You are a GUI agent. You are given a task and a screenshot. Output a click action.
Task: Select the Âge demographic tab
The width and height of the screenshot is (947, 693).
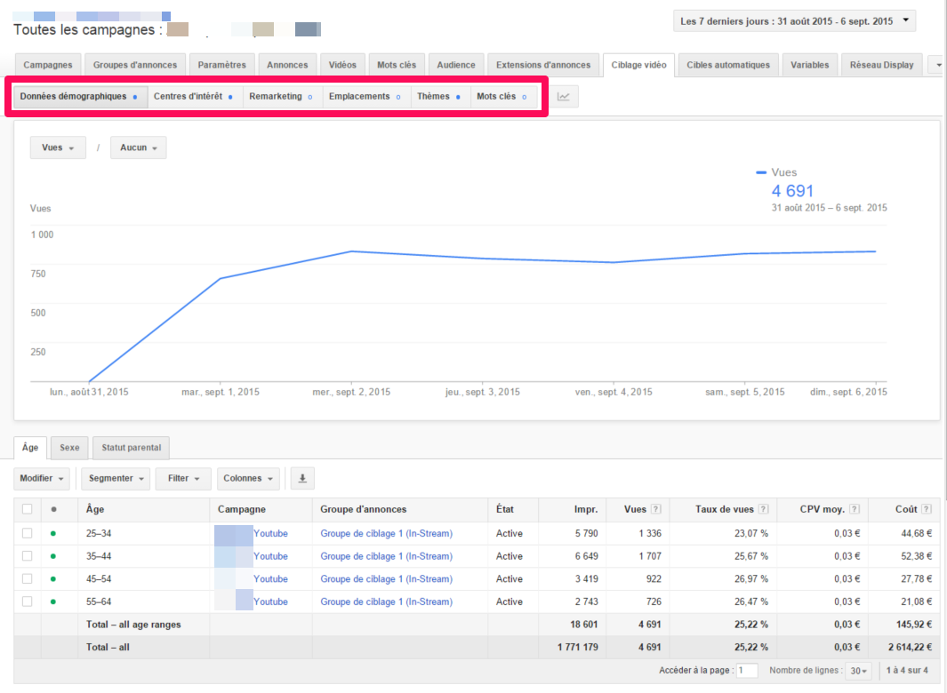(x=30, y=448)
